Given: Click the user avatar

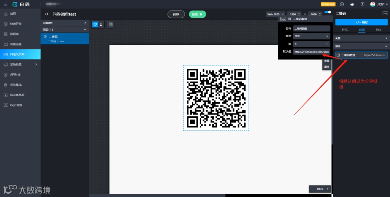Looking at the screenshot, I should (373, 4).
